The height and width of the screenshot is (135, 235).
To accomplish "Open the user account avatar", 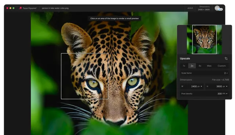I will point(217,8).
